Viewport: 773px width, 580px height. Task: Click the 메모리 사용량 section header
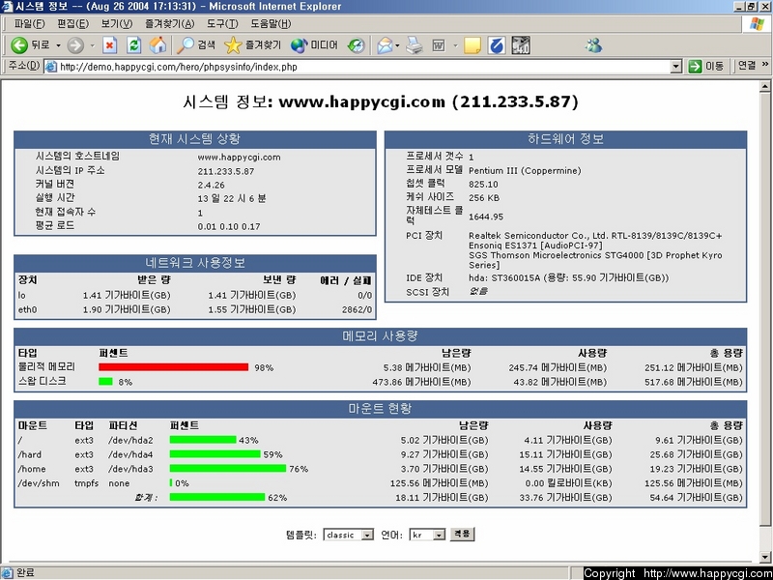[x=380, y=336]
